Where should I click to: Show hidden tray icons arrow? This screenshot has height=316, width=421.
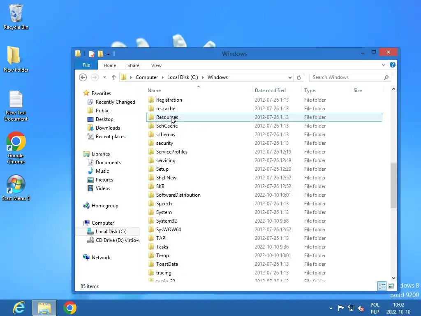pos(331,308)
